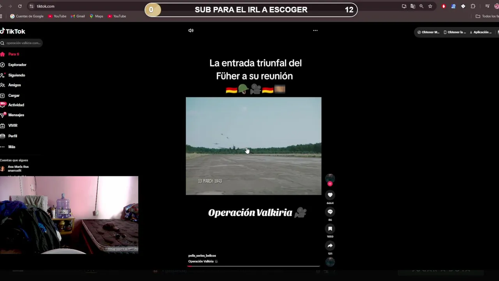The height and width of the screenshot is (281, 499).
Task: Install app from address bar icon
Action: coord(404,6)
